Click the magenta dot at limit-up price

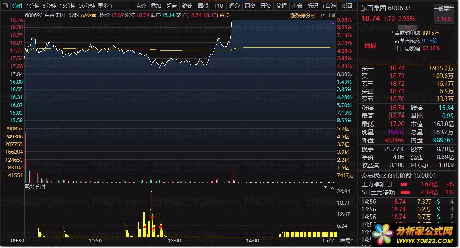pyautogui.click(x=333, y=23)
